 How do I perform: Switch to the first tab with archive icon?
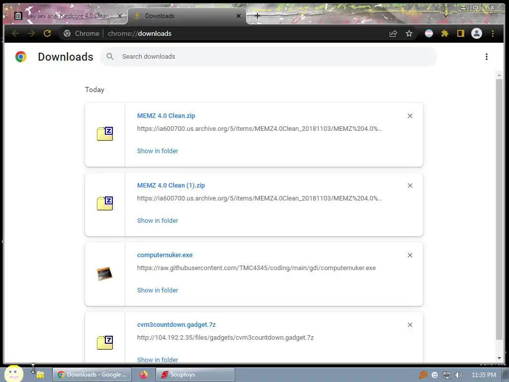pos(65,16)
